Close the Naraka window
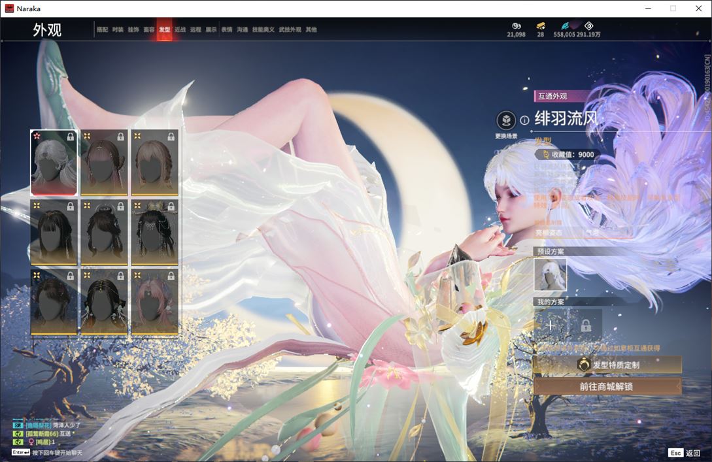Viewport: 712px width, 462px height. point(698,8)
